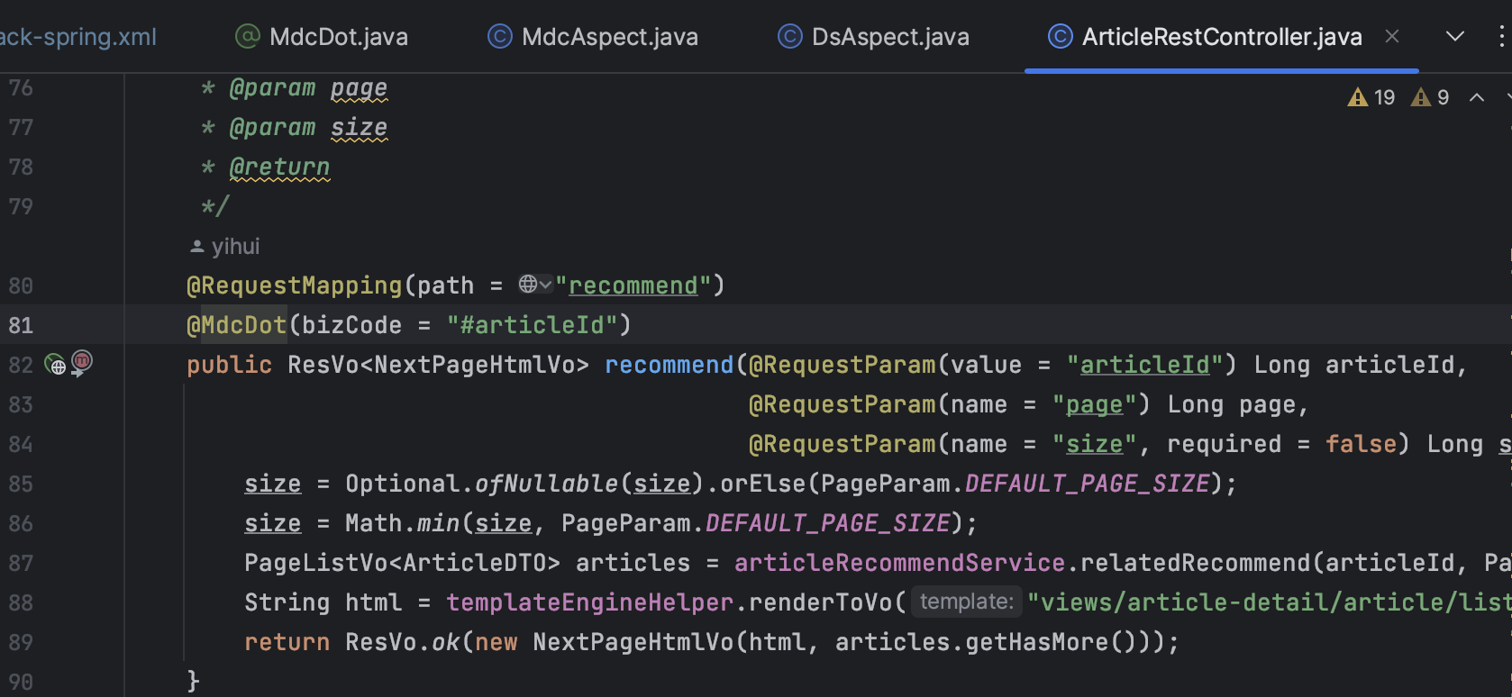This screenshot has height=697, width=1512.
Task: Click the "size" string on line 84
Action: 1095,444
